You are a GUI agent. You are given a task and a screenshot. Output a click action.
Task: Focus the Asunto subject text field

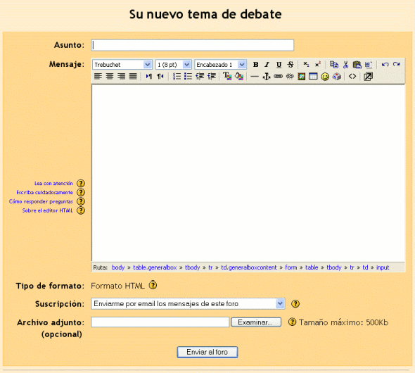[193, 45]
